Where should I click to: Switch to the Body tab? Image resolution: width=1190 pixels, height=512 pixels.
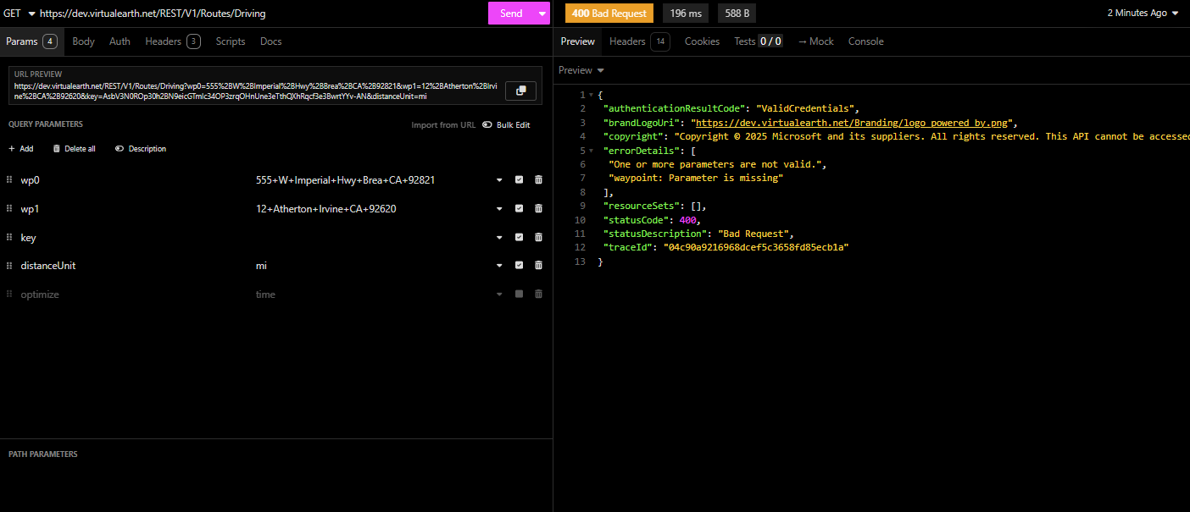coord(83,41)
